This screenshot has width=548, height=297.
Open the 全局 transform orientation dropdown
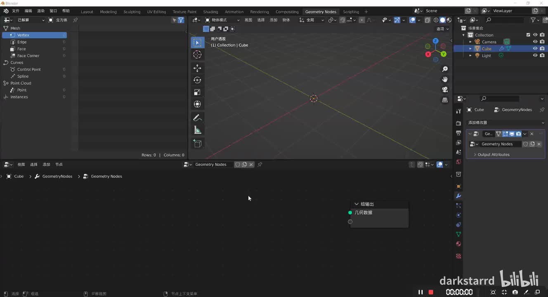[x=312, y=20]
